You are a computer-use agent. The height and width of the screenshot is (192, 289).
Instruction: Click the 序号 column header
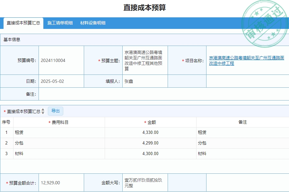pyautogui.click(x=6, y=122)
